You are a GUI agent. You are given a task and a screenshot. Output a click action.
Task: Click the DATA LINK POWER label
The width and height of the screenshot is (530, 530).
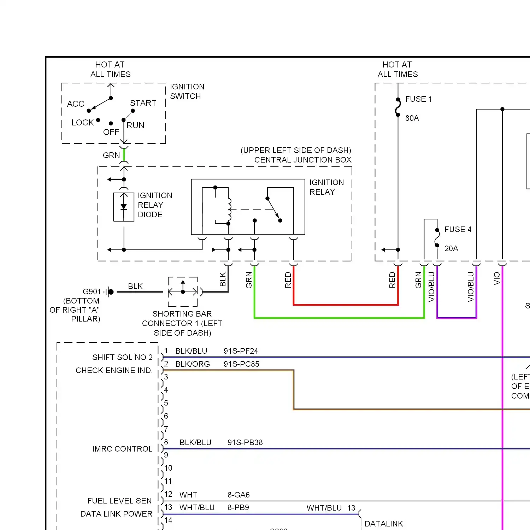click(116, 514)
